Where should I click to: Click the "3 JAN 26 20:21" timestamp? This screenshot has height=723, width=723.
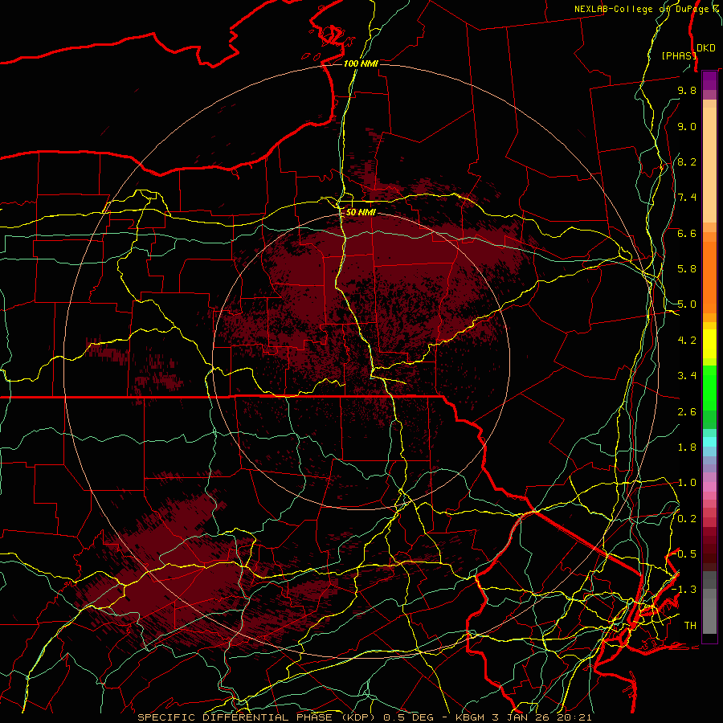pyautogui.click(x=541, y=717)
